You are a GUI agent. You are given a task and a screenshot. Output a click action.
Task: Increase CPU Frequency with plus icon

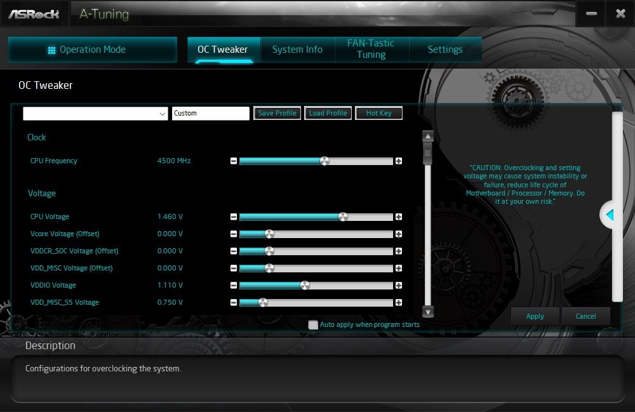pyautogui.click(x=399, y=161)
